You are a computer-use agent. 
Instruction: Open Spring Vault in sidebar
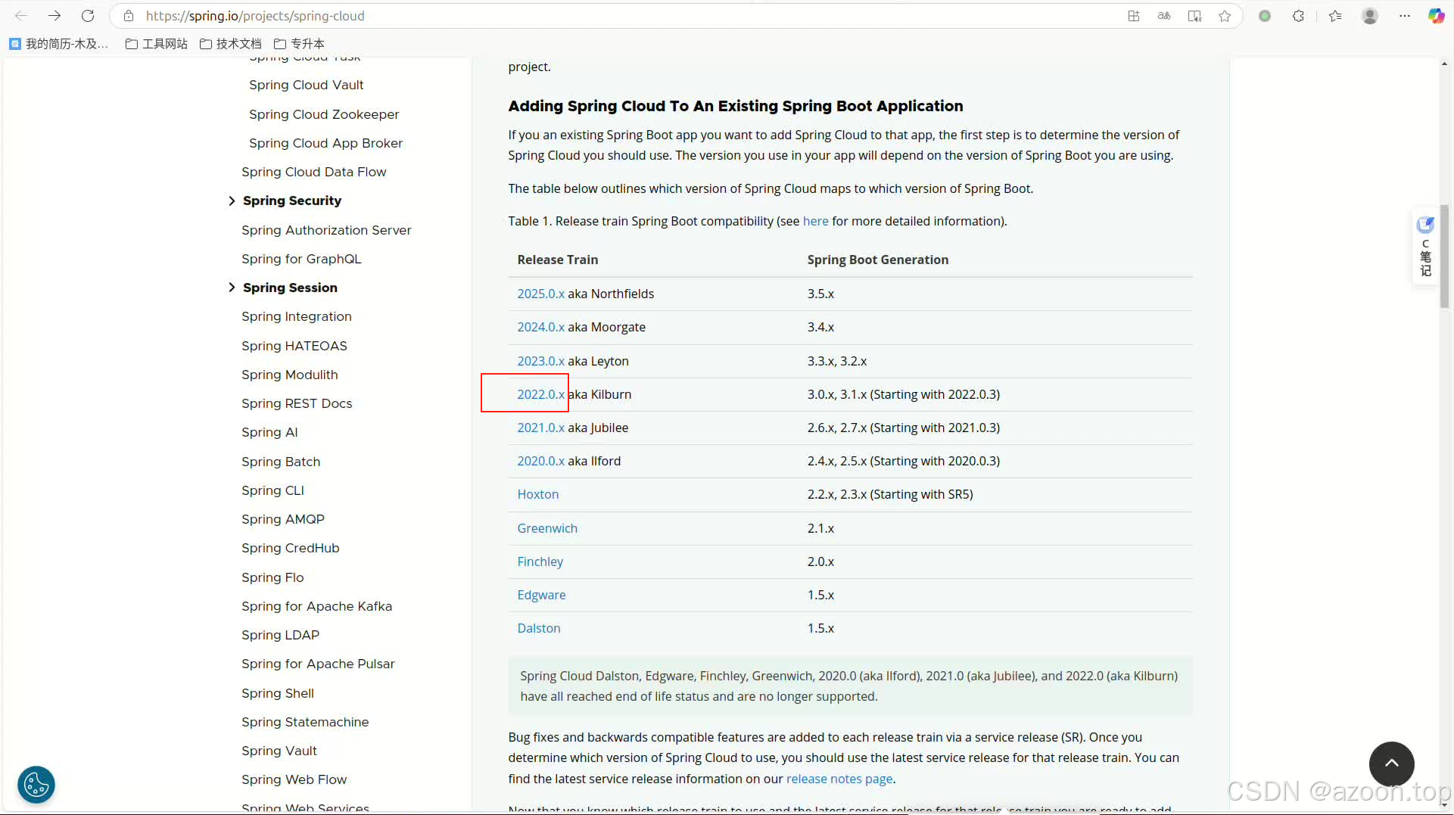(x=279, y=751)
